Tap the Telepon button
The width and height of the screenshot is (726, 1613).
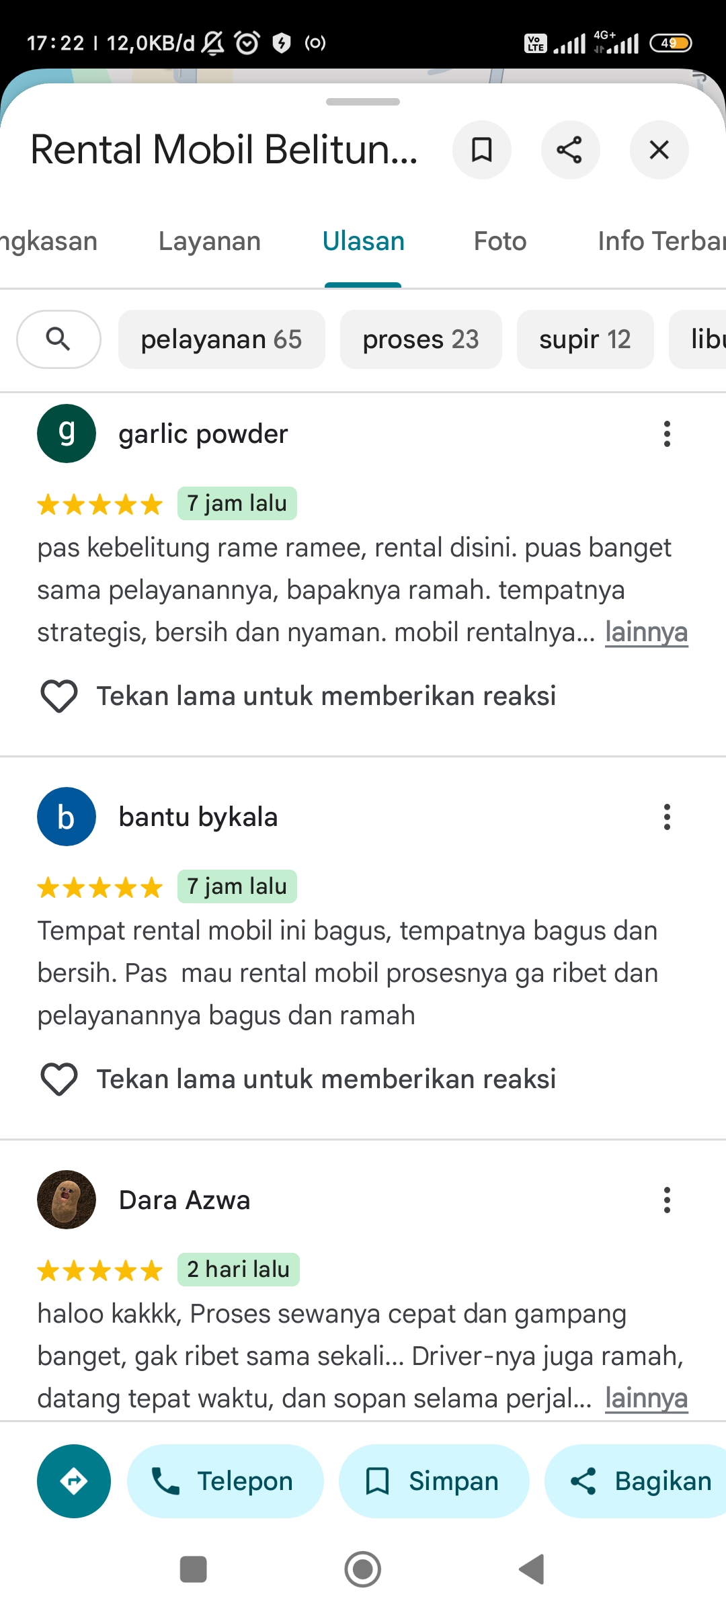[x=225, y=1481]
